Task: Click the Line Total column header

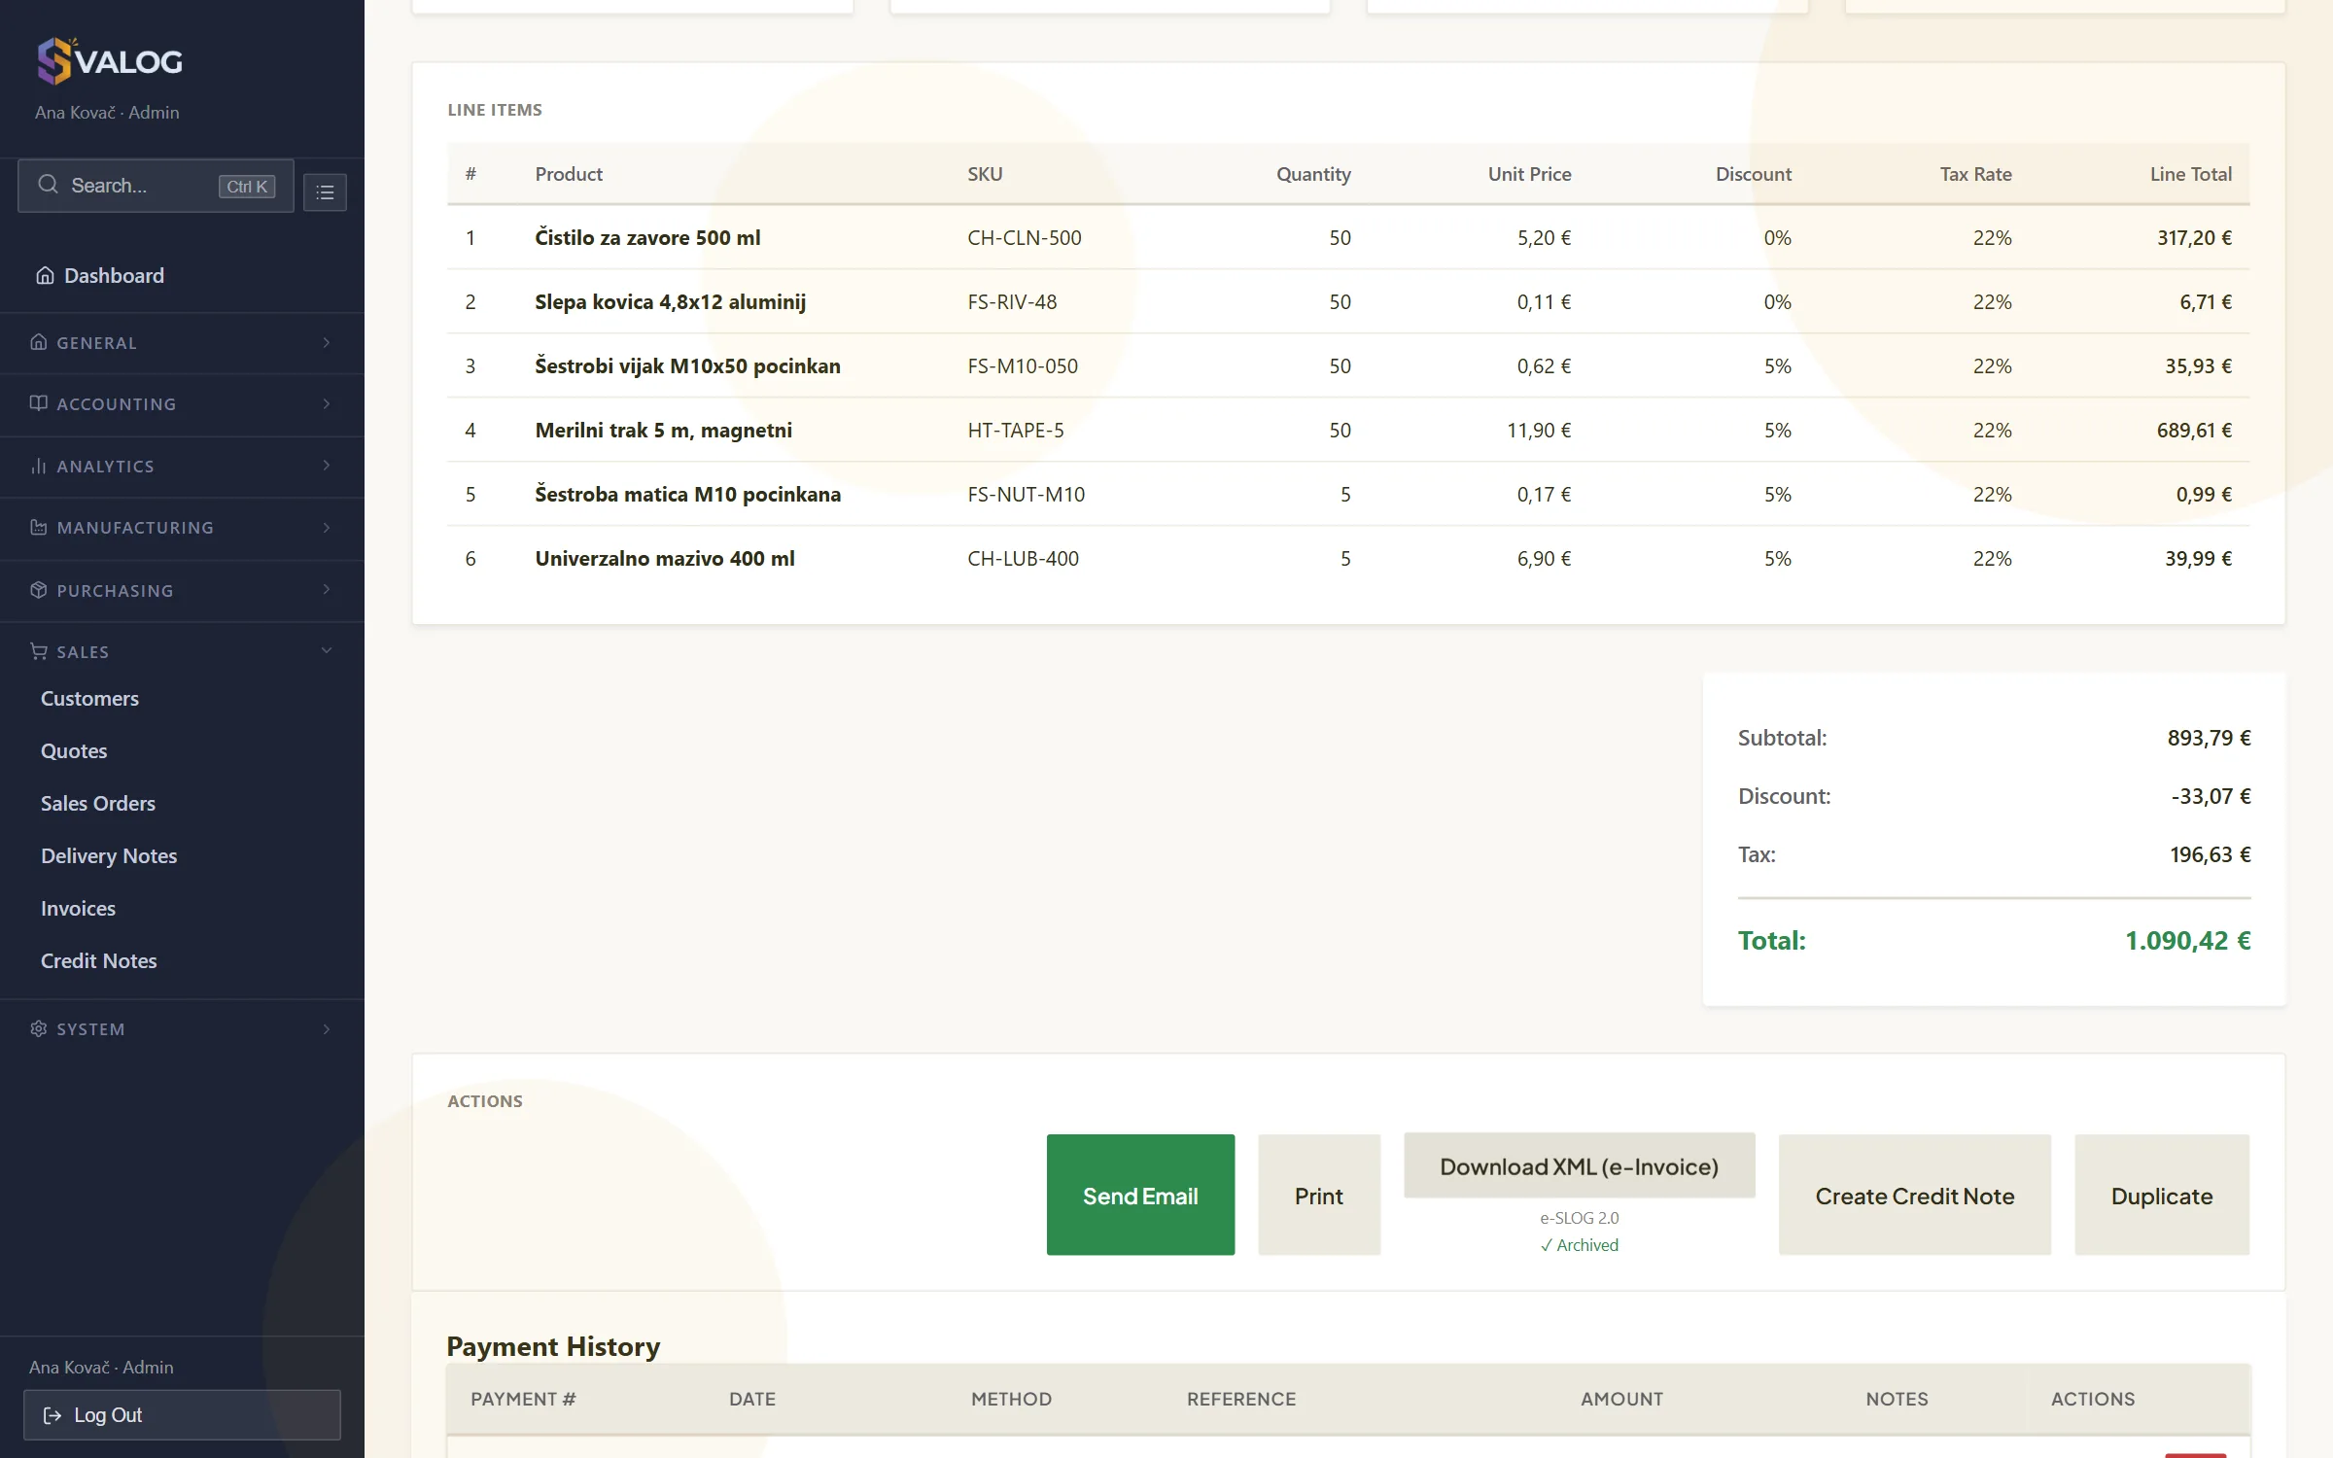Action: coord(2190,174)
